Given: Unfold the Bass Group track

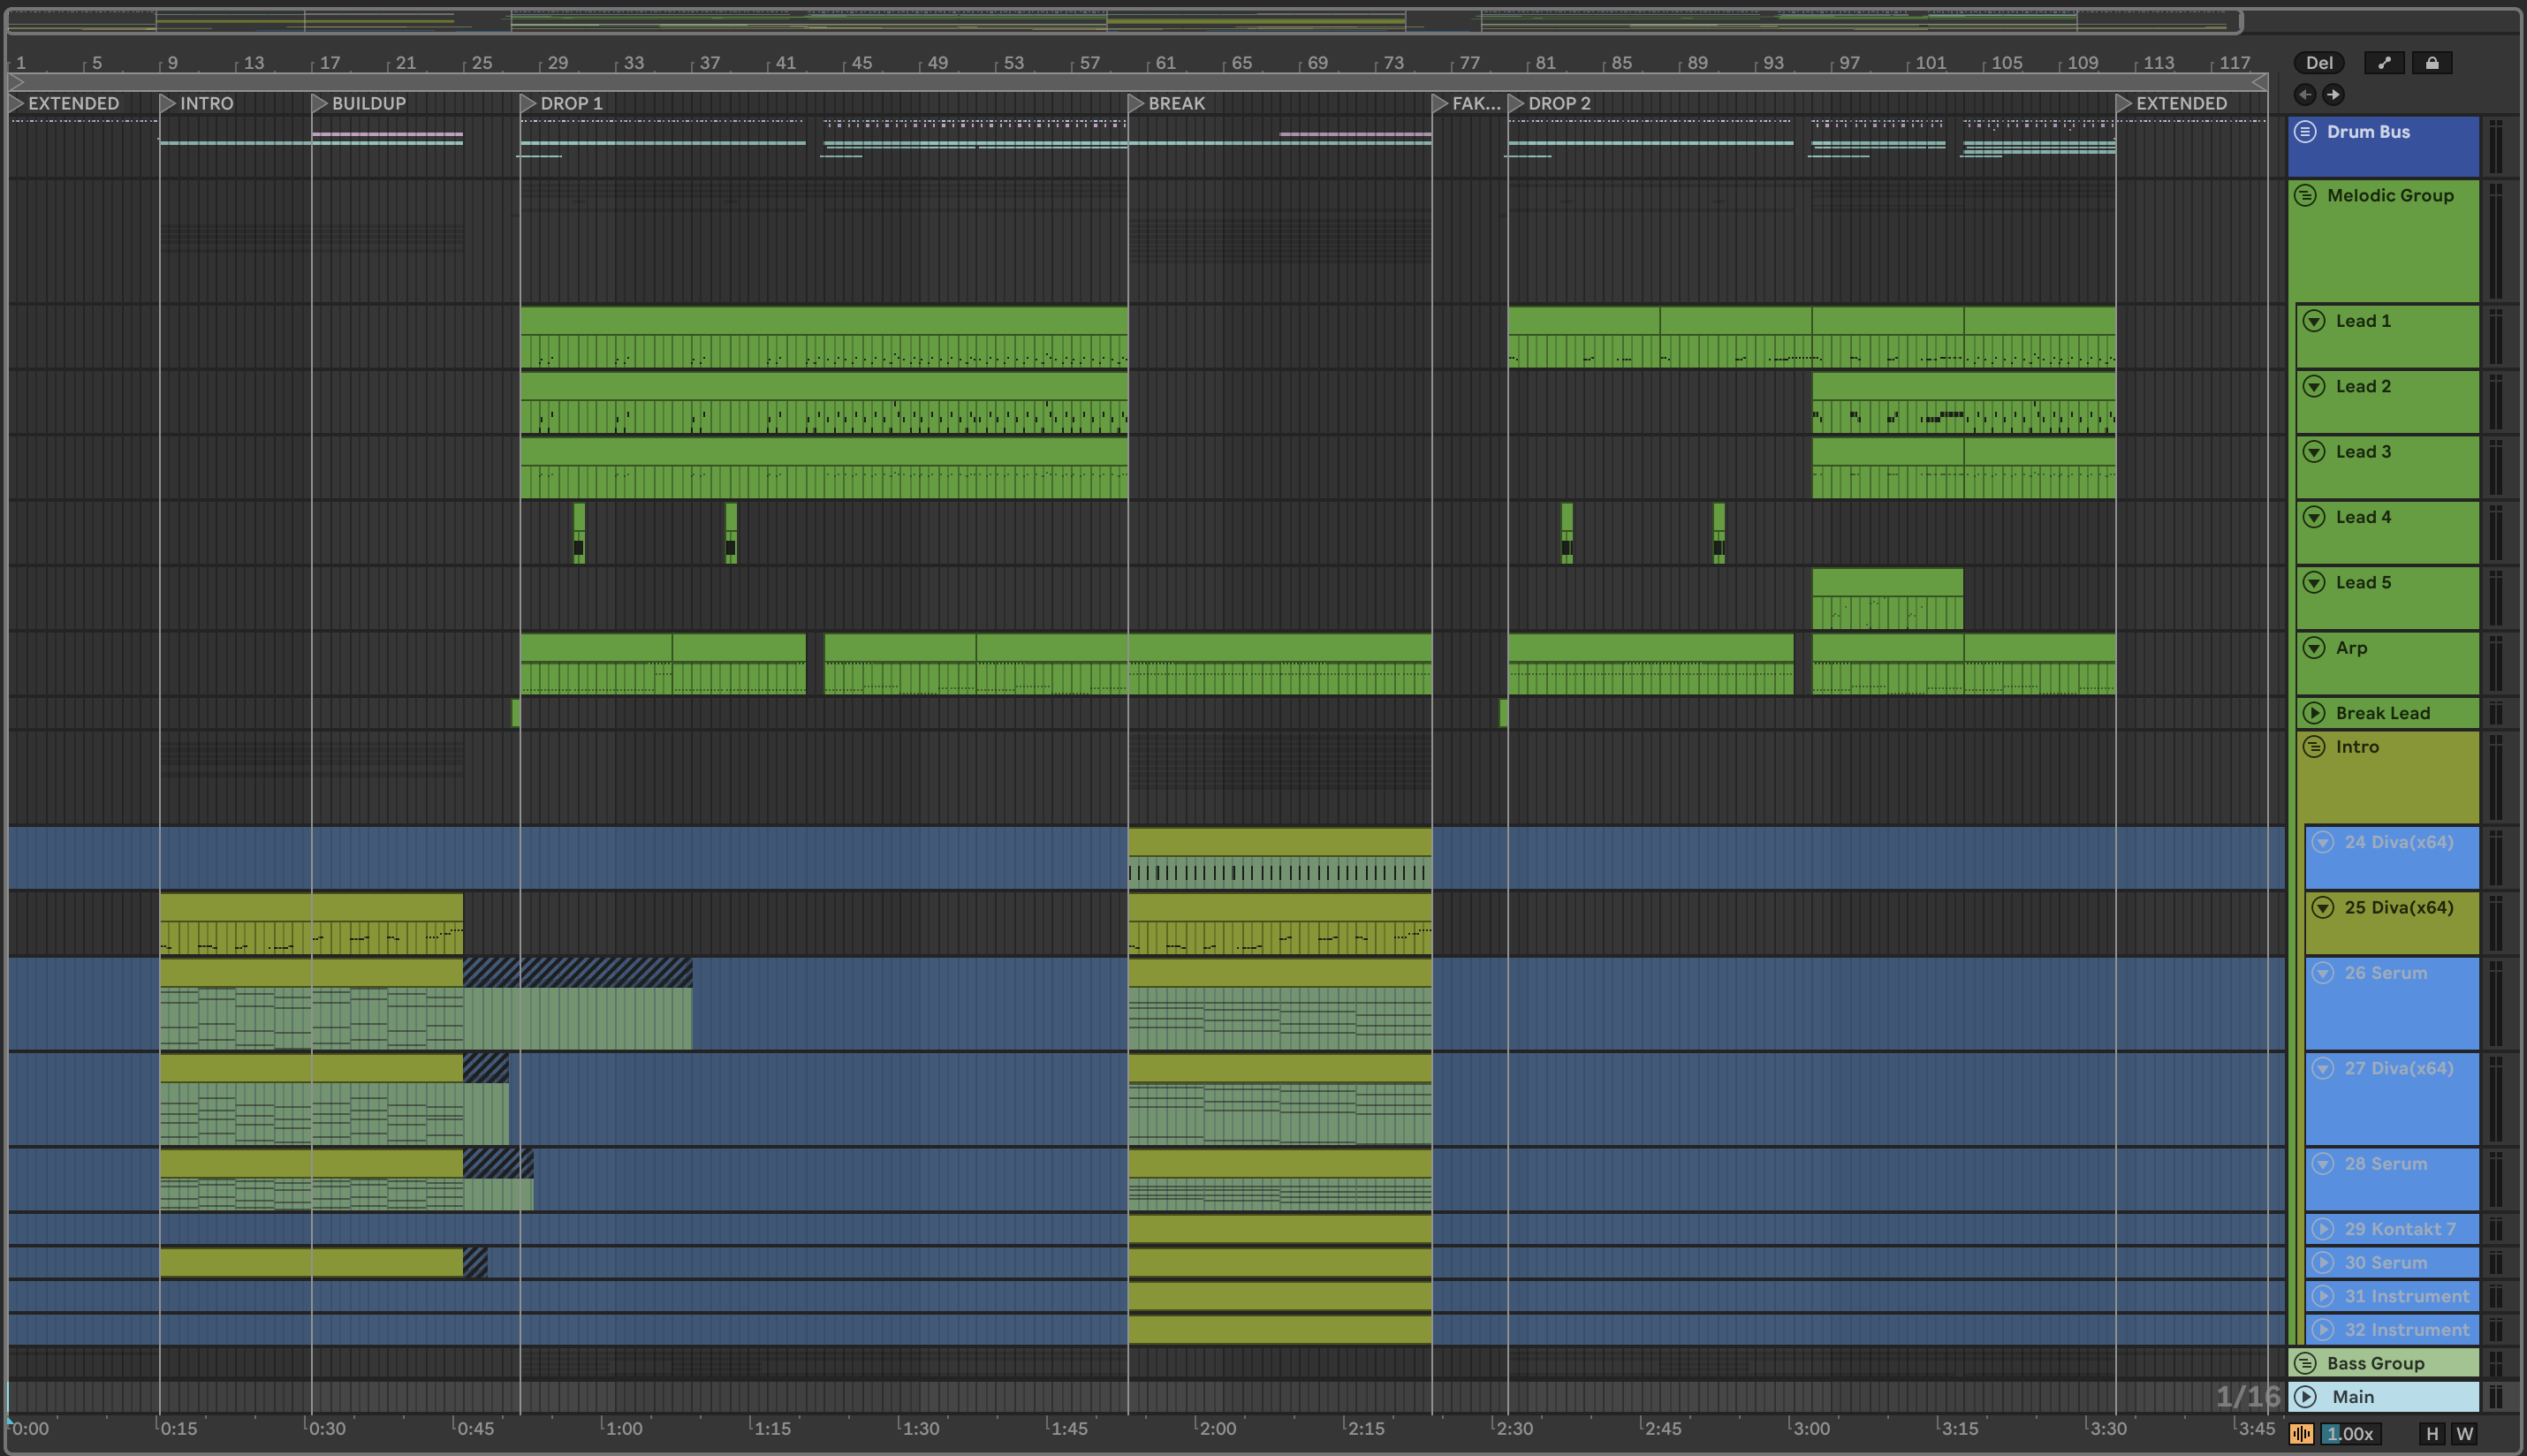Looking at the screenshot, I should pyautogui.click(x=2305, y=1363).
